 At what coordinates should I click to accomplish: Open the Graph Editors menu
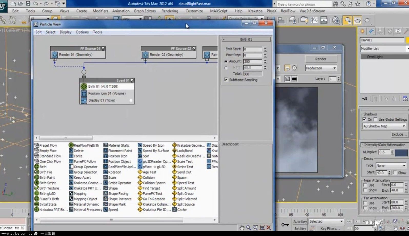click(x=145, y=11)
